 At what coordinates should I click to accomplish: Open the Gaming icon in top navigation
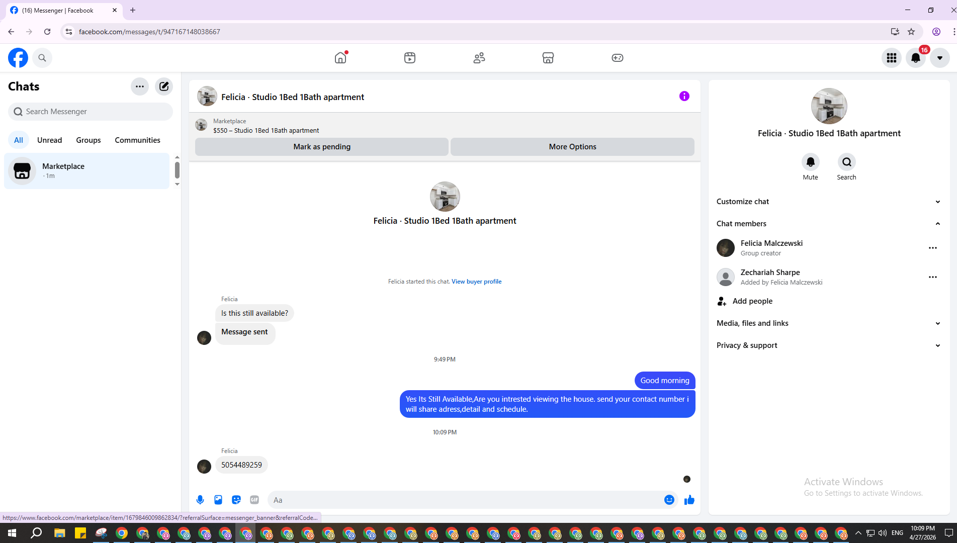[618, 58]
